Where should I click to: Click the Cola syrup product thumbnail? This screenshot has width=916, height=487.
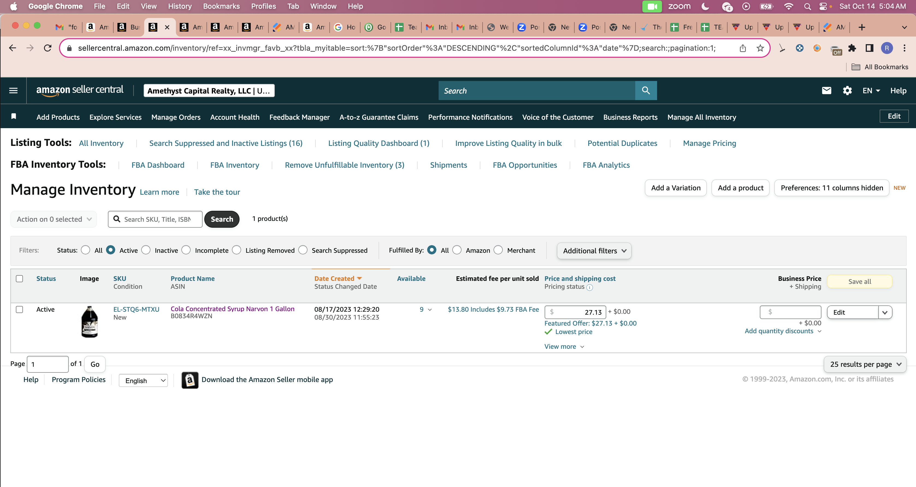90,321
